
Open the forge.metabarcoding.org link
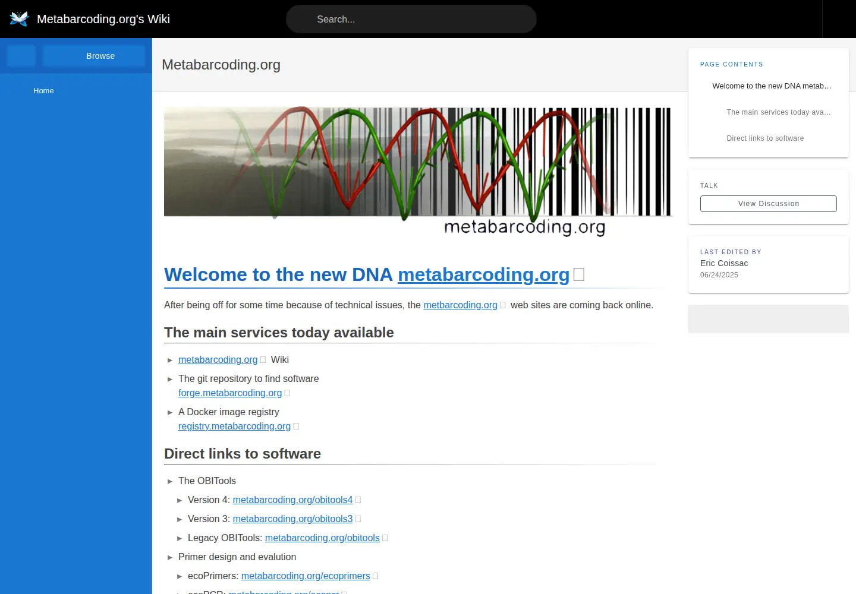click(230, 393)
